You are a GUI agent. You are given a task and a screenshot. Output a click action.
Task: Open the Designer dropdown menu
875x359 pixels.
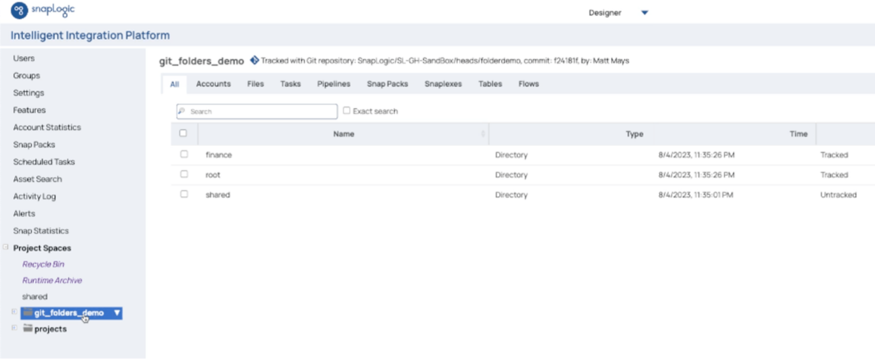(643, 11)
